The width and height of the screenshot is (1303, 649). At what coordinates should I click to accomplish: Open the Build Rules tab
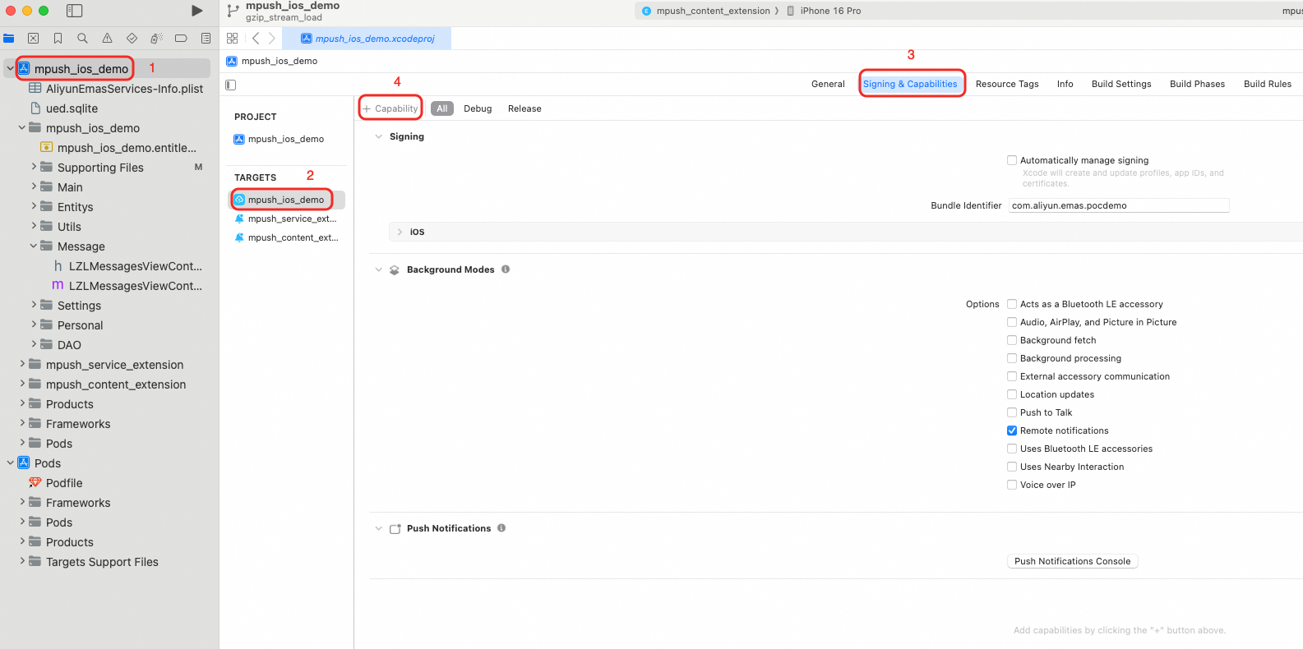[1268, 84]
